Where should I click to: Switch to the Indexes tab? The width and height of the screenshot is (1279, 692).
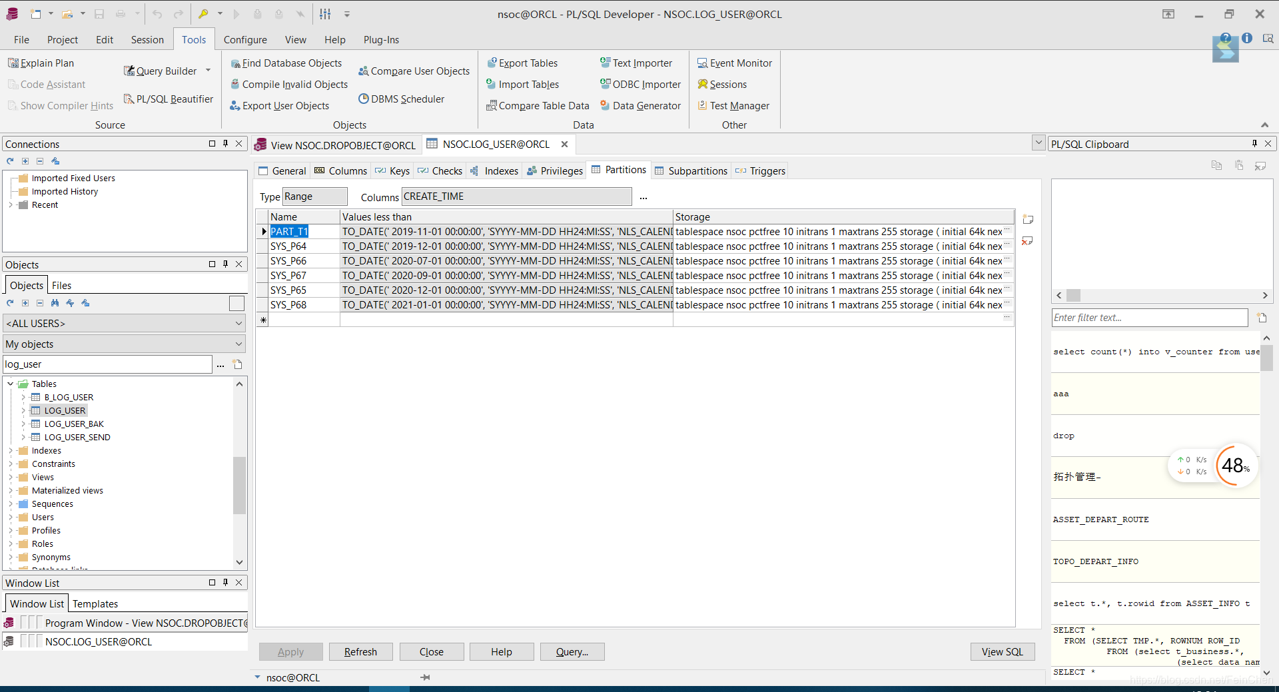pyautogui.click(x=494, y=171)
